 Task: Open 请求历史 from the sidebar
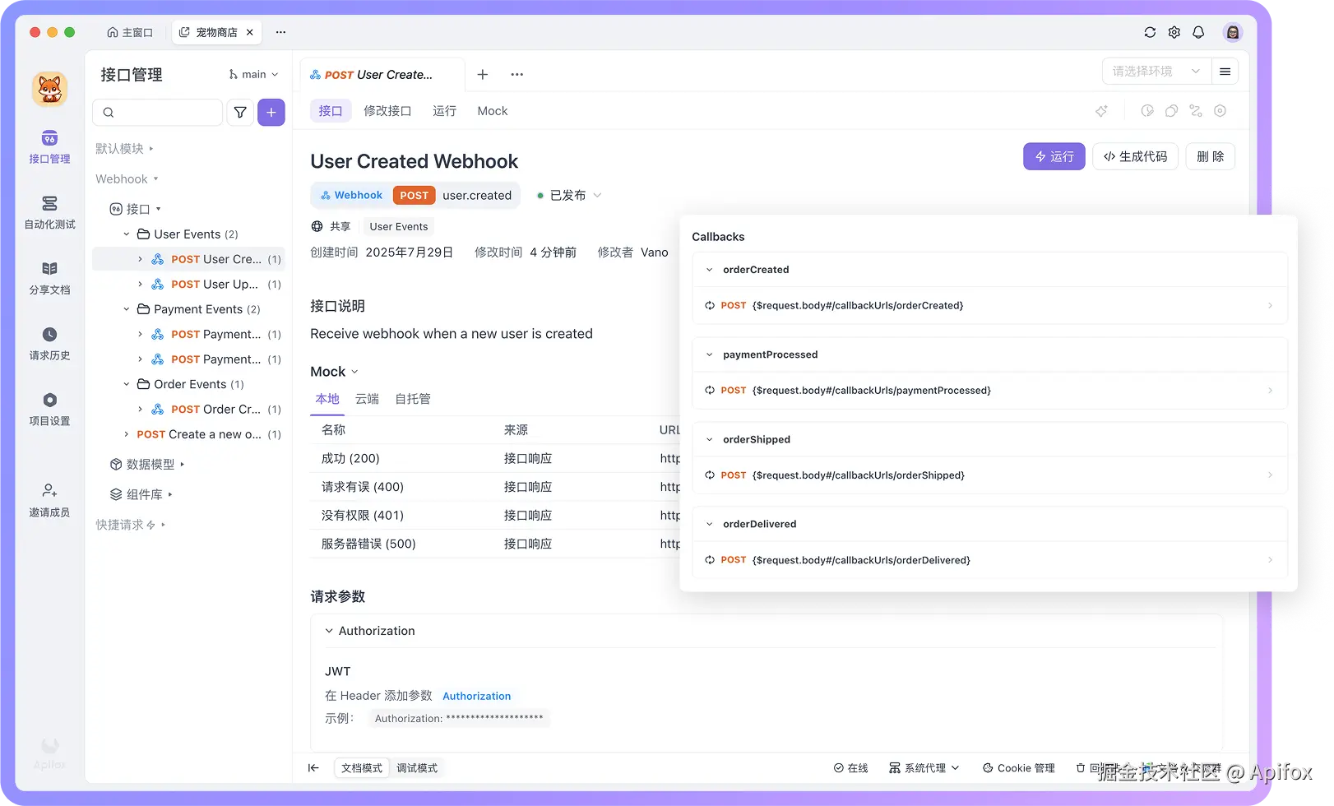[x=49, y=343]
